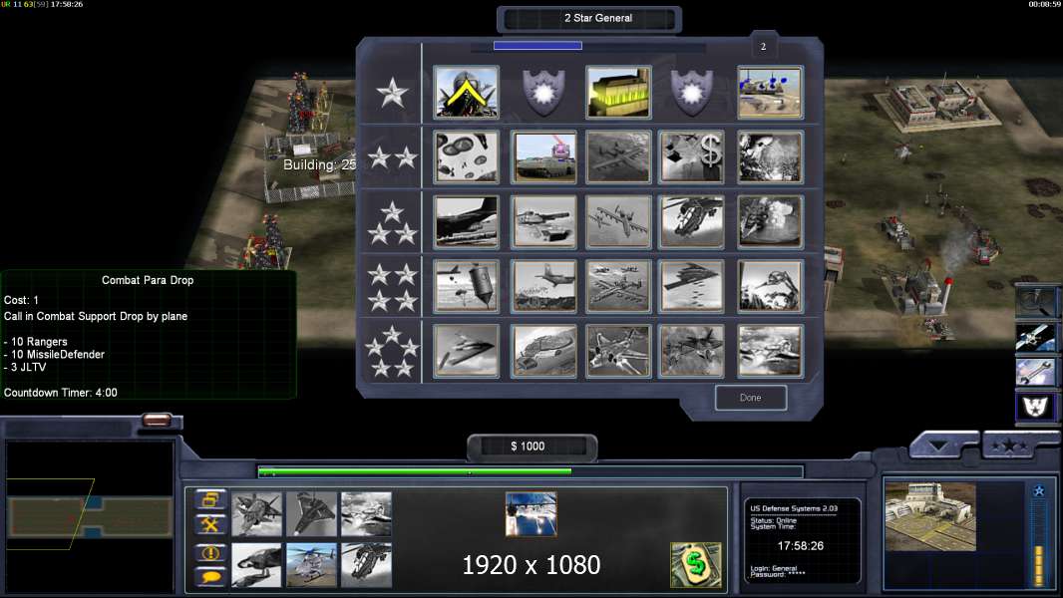Click the system time 17:58:26
The height and width of the screenshot is (598, 1063).
click(x=800, y=546)
